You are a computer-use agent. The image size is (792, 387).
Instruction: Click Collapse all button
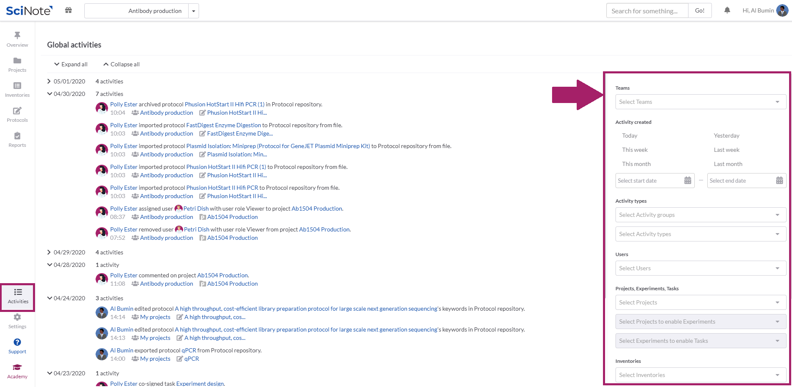click(x=121, y=64)
